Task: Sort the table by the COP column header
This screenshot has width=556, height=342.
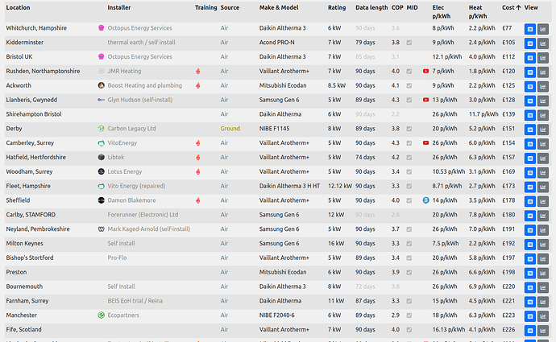Action: point(397,7)
